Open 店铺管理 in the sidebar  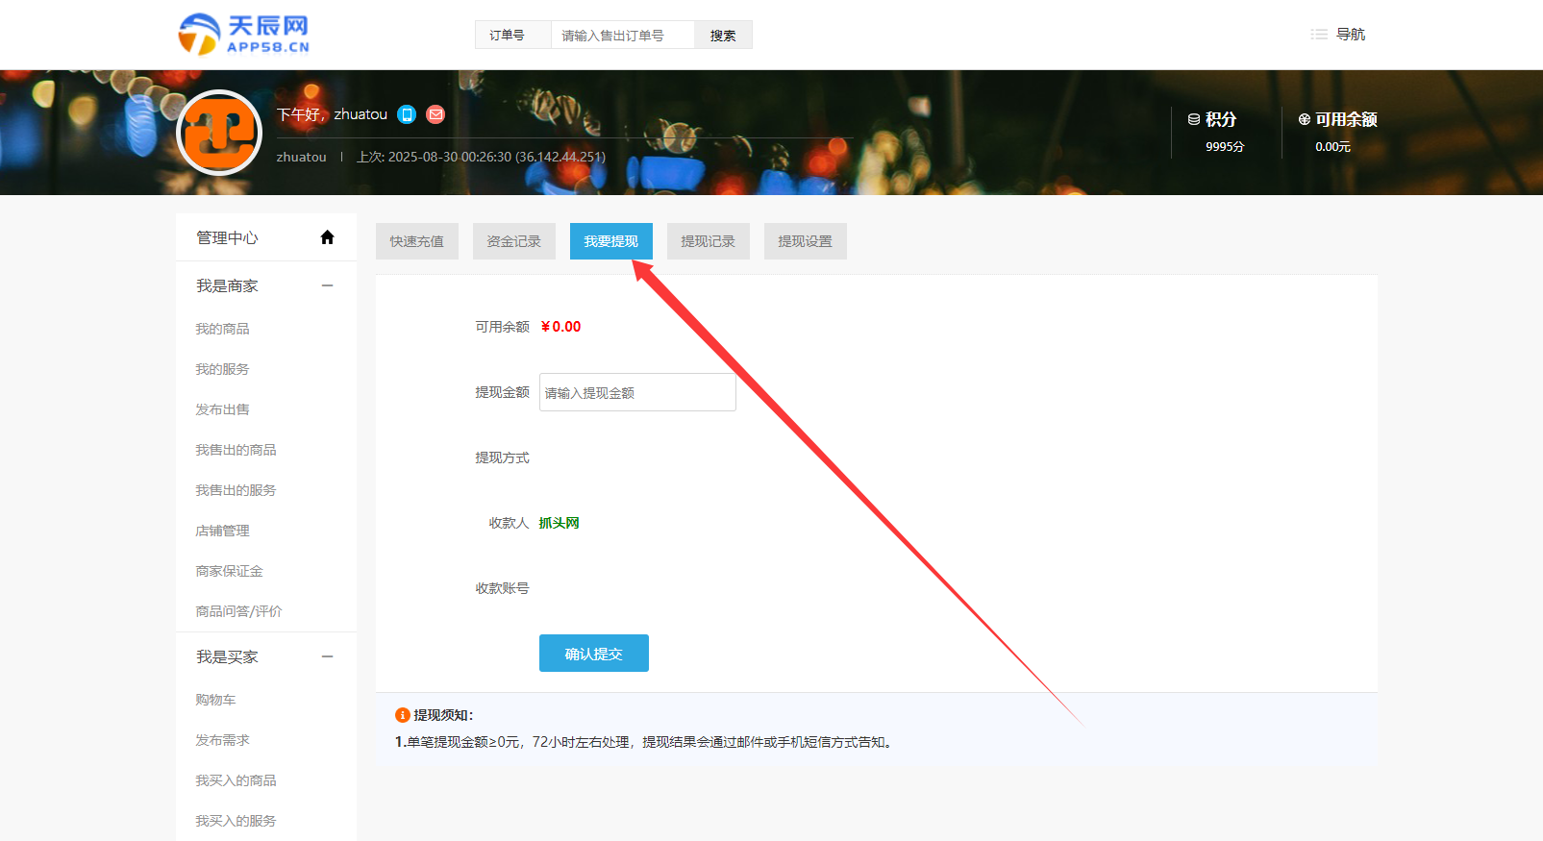coord(222,531)
